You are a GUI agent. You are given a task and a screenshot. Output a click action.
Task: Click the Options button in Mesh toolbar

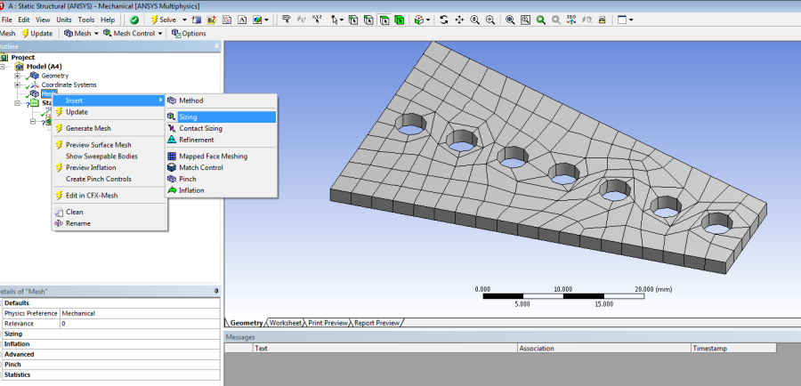click(189, 33)
